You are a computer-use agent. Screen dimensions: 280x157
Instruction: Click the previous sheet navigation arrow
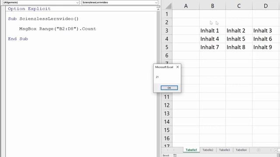(168, 150)
